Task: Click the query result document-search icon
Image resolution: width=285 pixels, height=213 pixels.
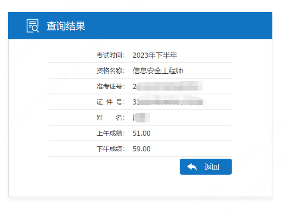Action: pyautogui.click(x=33, y=26)
